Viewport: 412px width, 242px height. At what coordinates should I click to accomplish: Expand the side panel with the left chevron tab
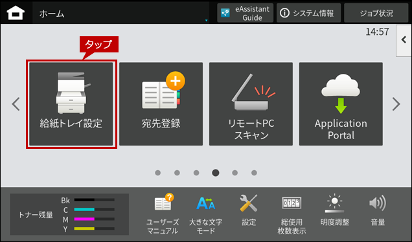(x=404, y=40)
